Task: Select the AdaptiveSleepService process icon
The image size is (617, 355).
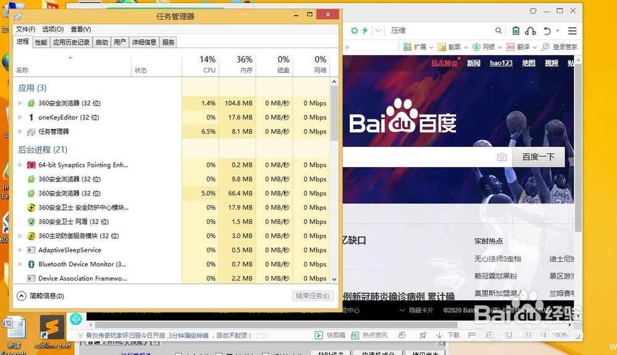Action: 31,250
